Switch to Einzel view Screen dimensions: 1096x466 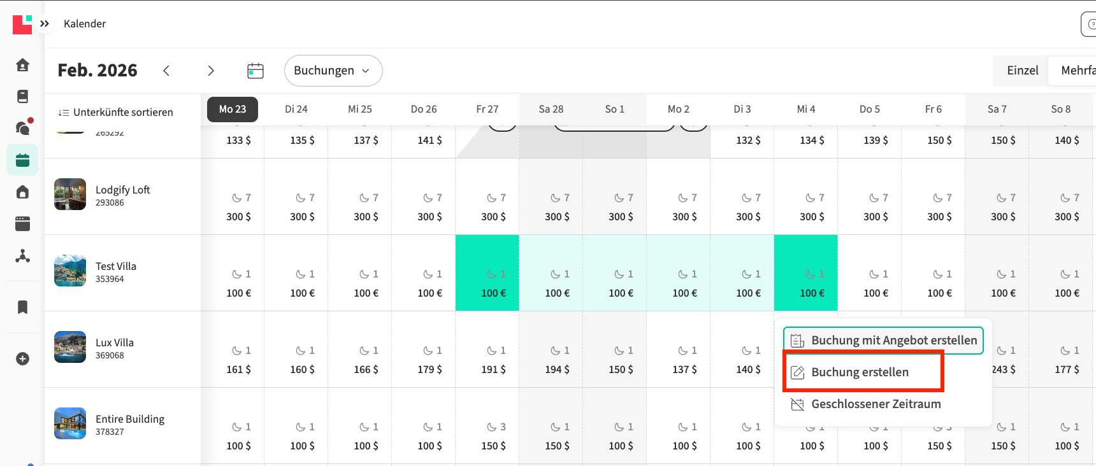pyautogui.click(x=1022, y=71)
